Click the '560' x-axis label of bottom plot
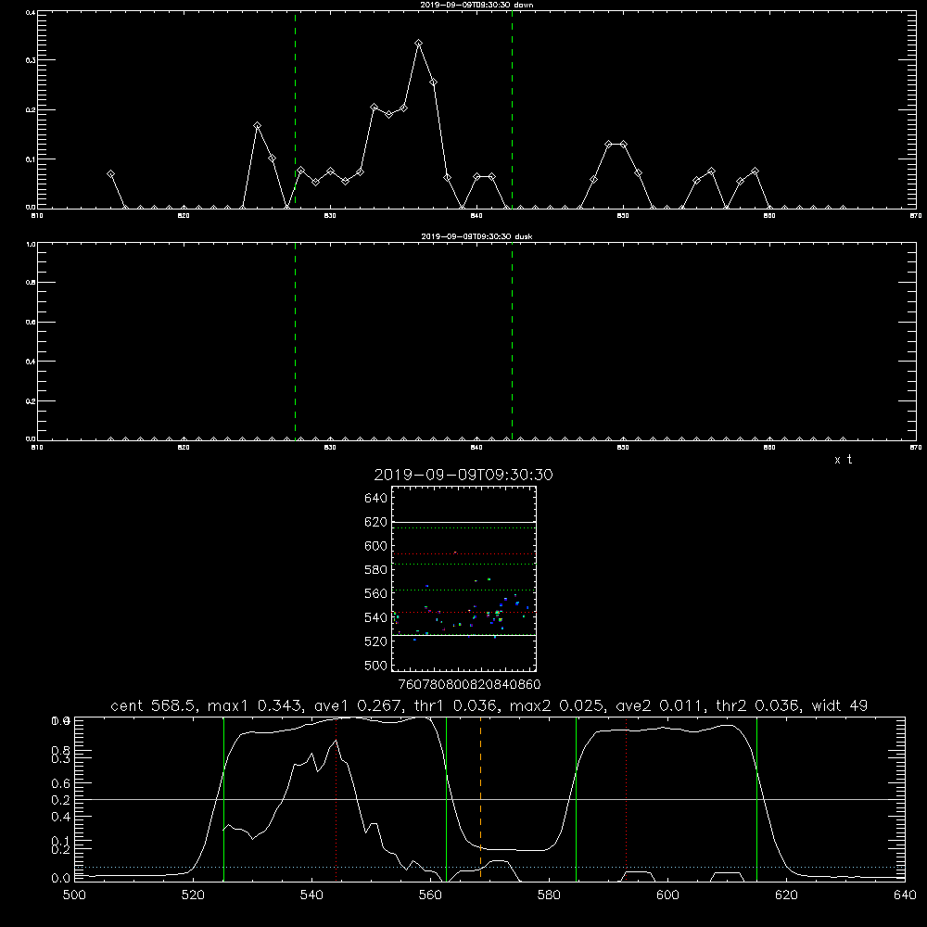Screen dimensions: 927x927 (430, 895)
